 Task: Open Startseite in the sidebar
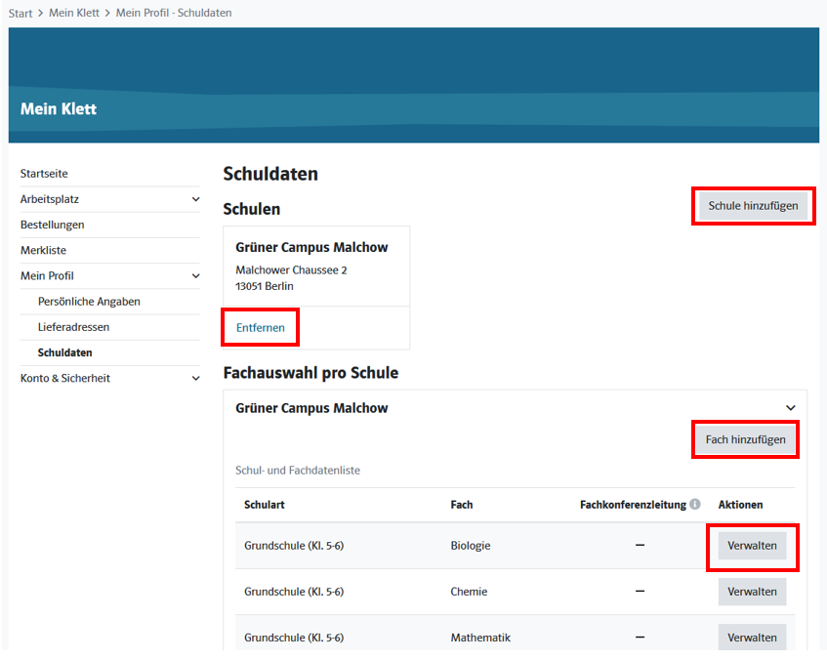tap(44, 174)
